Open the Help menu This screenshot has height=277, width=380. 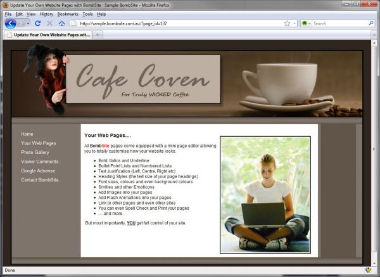tap(101, 14)
